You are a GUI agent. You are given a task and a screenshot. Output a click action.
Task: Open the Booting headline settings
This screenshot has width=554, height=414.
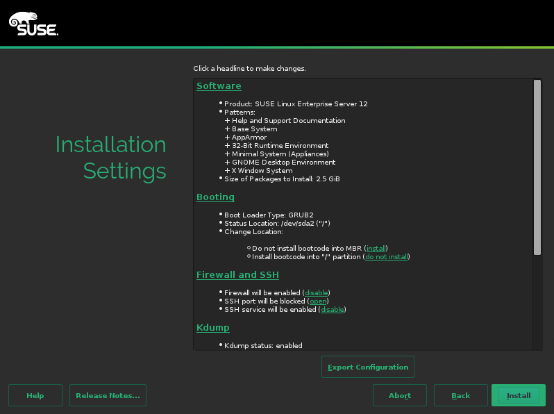pos(215,197)
